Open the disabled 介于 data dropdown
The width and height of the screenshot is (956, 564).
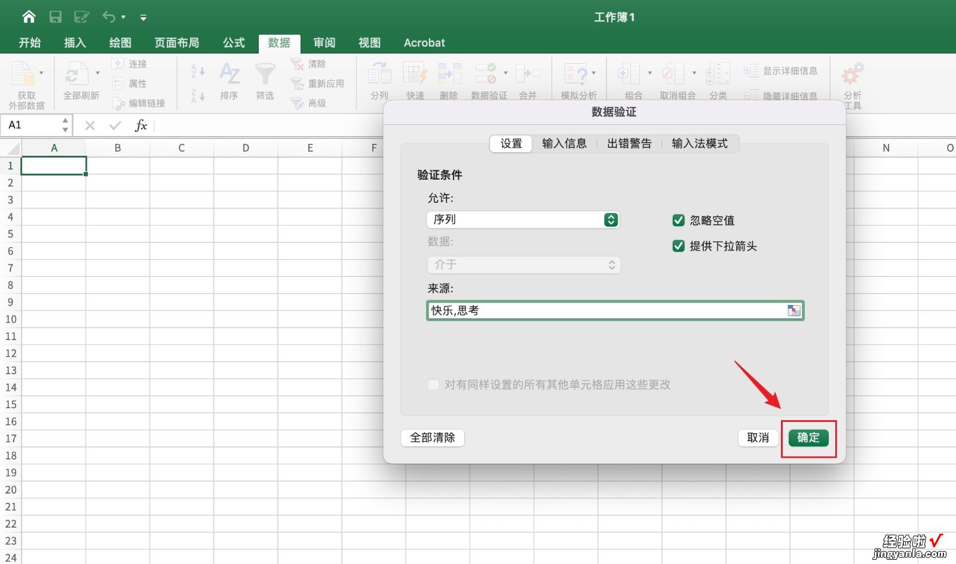point(523,265)
